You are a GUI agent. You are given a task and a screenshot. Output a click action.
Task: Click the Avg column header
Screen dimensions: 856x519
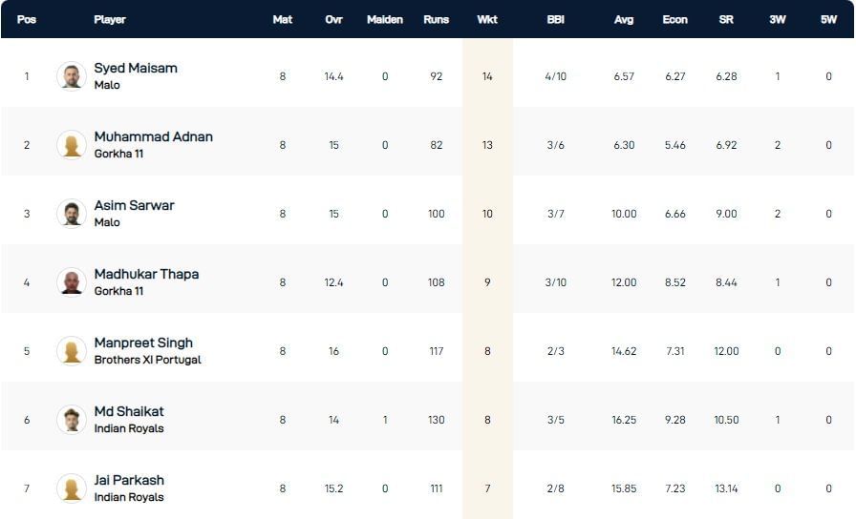pyautogui.click(x=624, y=19)
